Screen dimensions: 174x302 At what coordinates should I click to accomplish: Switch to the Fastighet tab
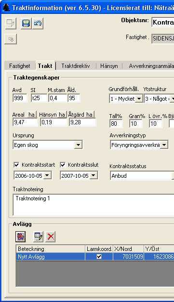20,66
